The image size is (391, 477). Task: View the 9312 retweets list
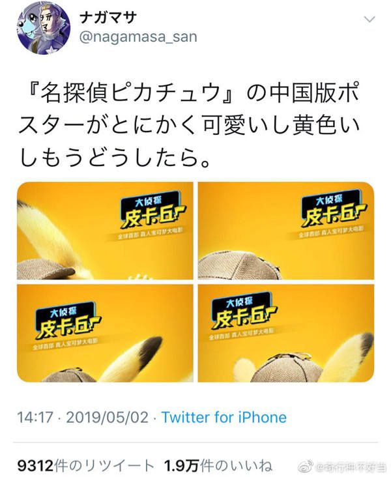pos(85,465)
